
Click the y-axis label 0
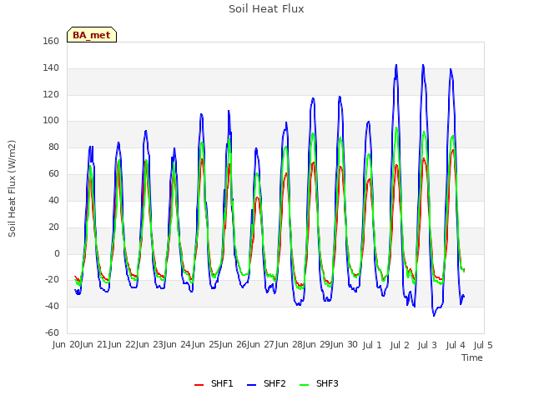(57, 253)
